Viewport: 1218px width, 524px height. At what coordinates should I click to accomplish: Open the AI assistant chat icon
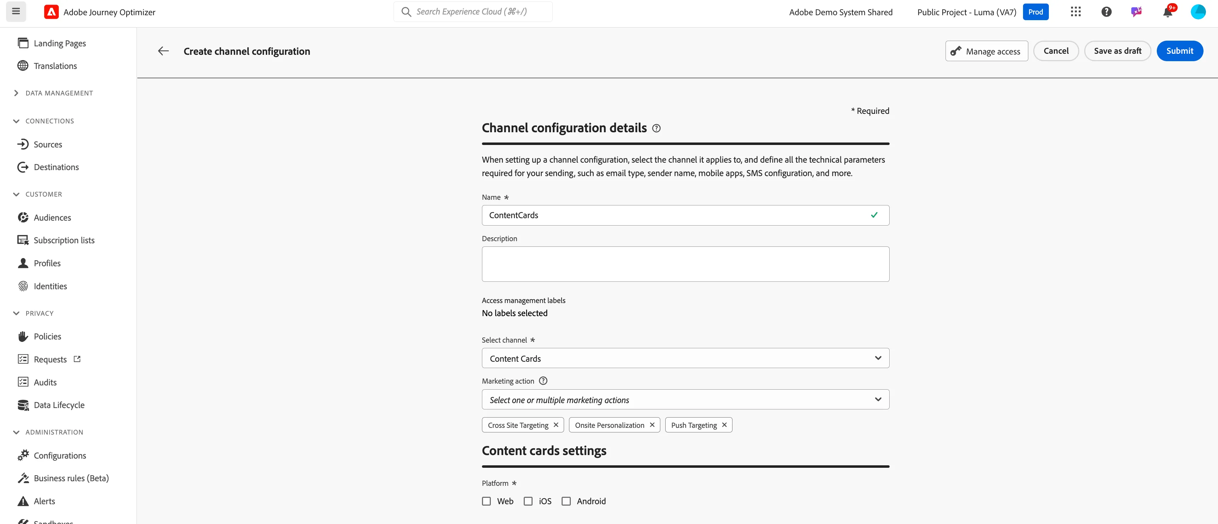1137,12
